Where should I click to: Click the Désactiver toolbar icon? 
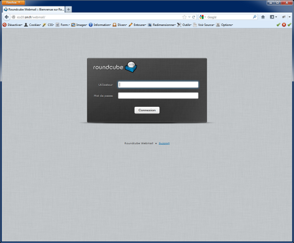(5, 25)
